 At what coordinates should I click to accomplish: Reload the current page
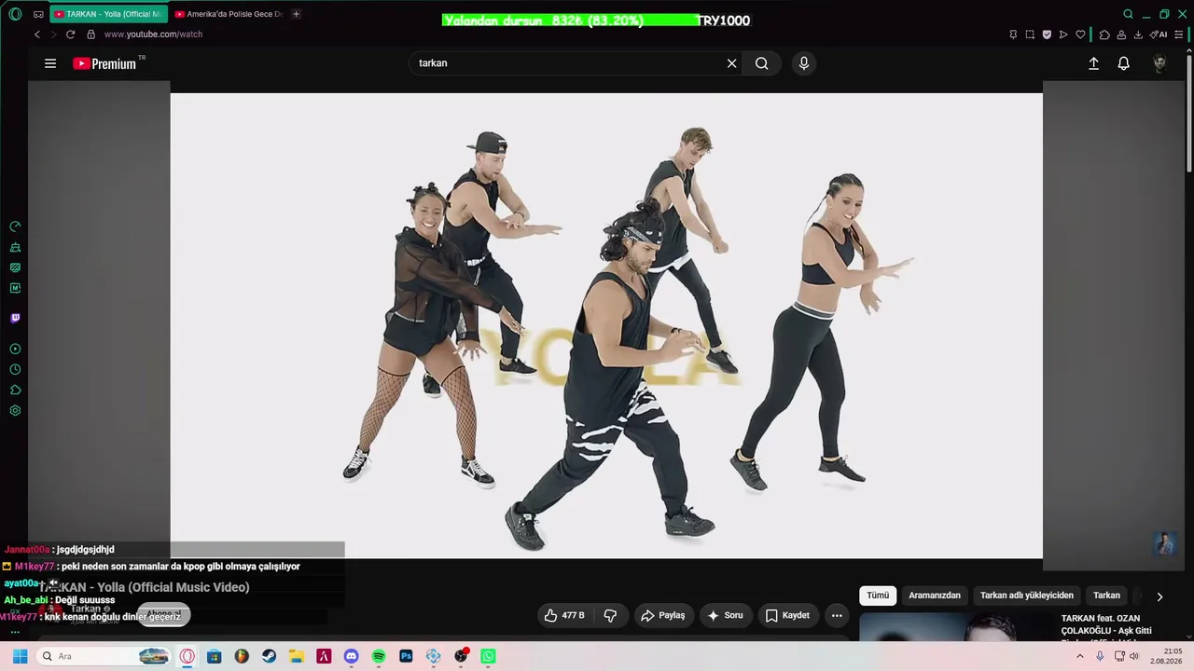(70, 34)
